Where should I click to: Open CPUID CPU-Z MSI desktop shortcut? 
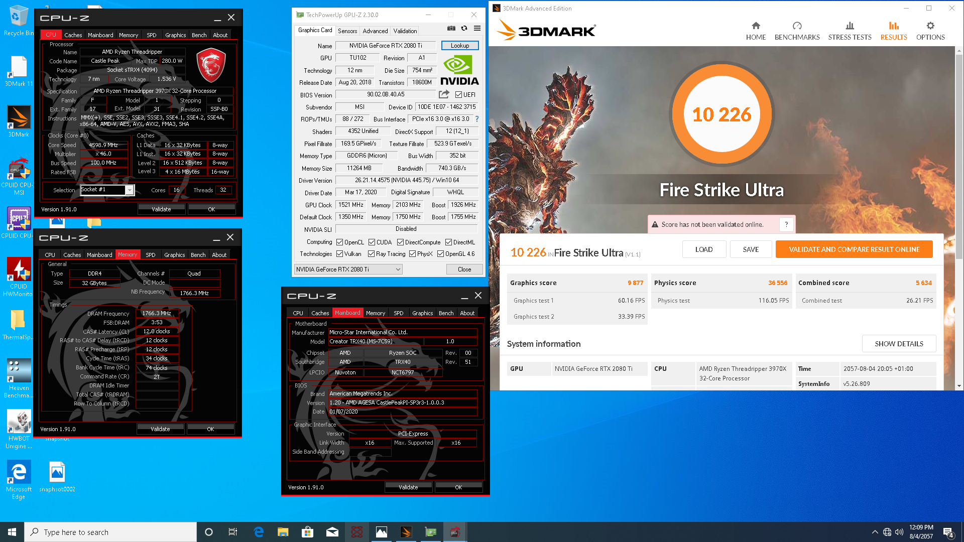tap(19, 176)
